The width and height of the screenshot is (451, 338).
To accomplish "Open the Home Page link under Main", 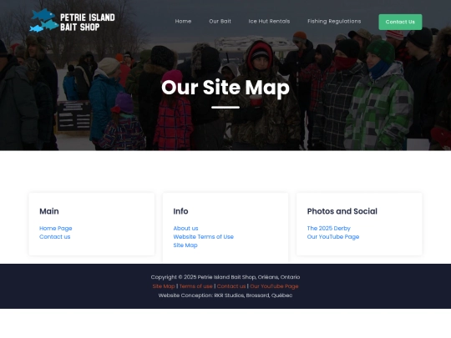I will [56, 228].
